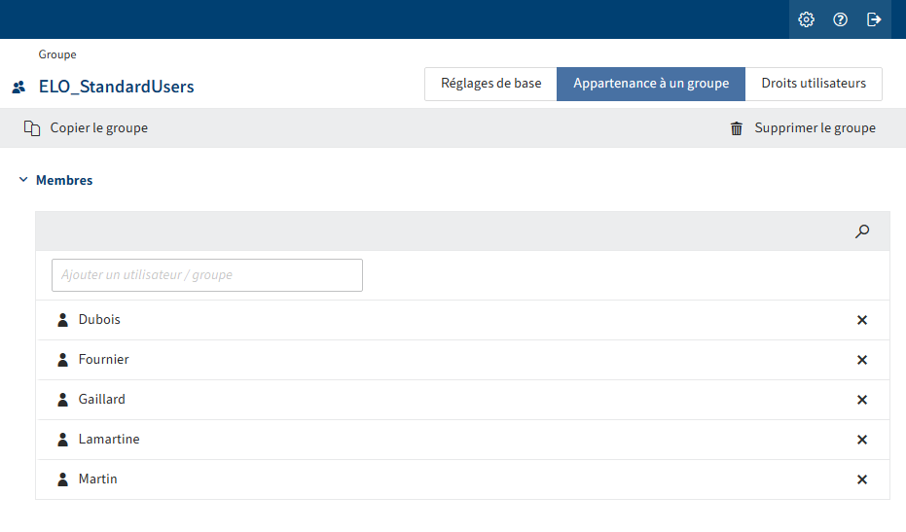Click the ELO_StandardUsers group title
This screenshot has width=906, height=532.
tap(116, 87)
